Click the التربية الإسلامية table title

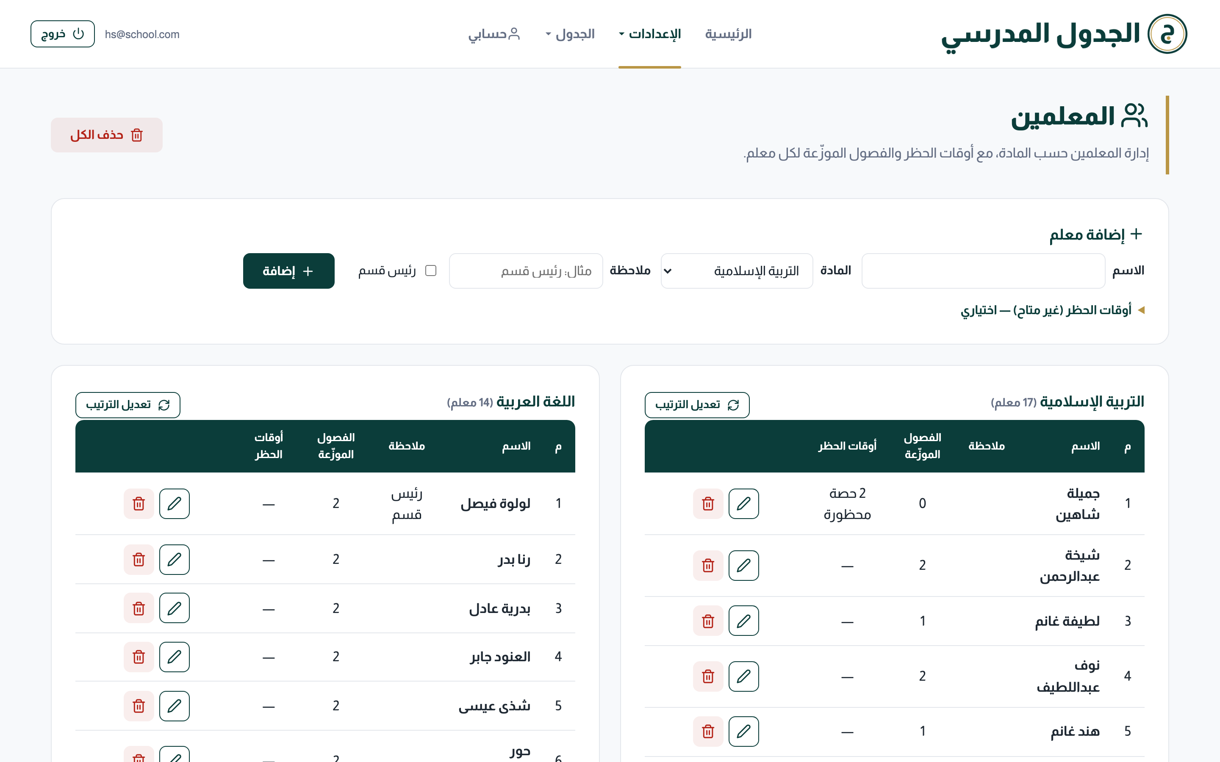tap(1092, 402)
